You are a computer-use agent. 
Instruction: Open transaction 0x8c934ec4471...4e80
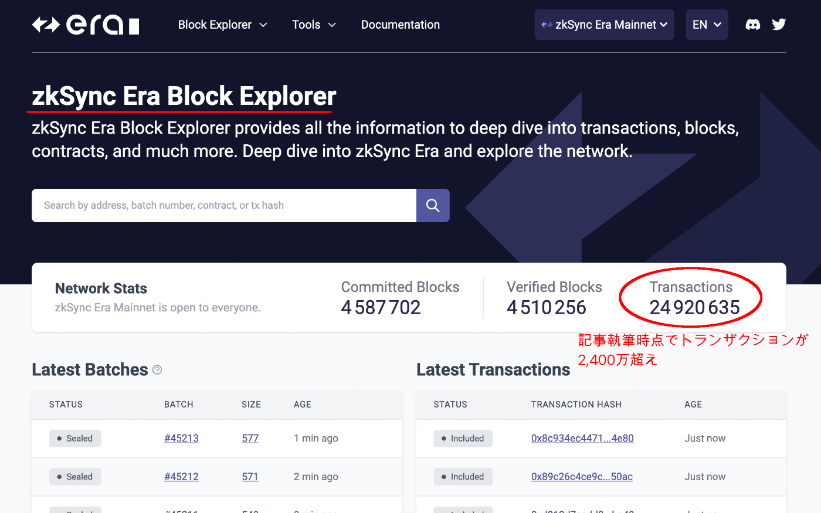[582, 439]
